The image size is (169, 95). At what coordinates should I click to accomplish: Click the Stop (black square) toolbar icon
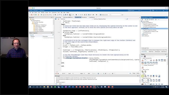click(76, 15)
